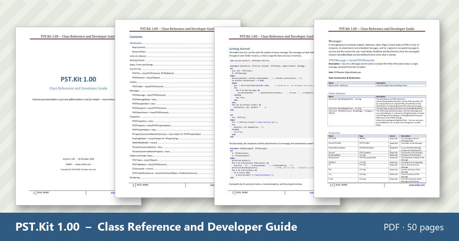
Task: Open the Contents page thumbnail
Action: [164, 108]
